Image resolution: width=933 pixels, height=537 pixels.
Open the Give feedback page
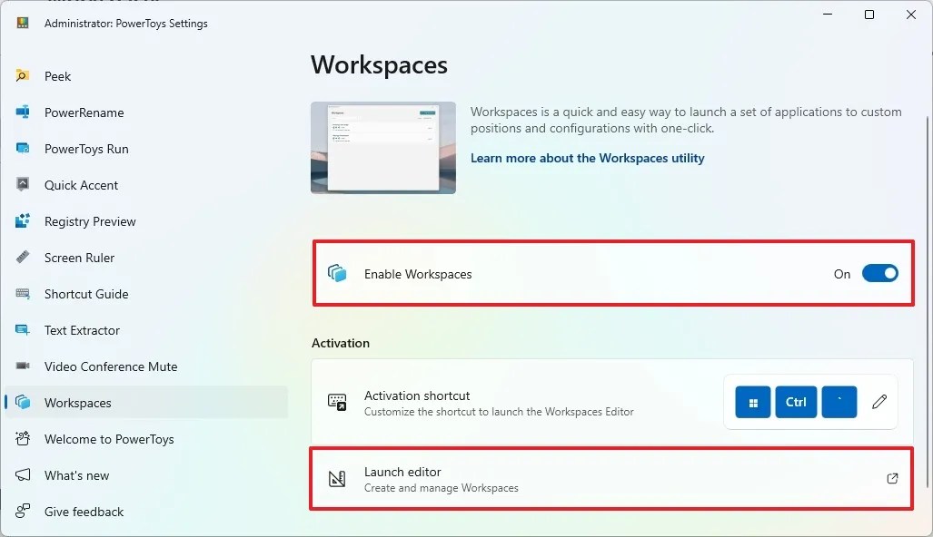point(83,512)
